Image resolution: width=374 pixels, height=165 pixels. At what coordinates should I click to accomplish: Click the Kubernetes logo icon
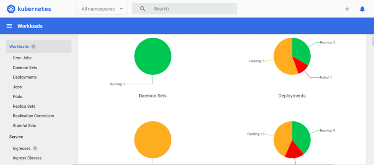click(11, 9)
